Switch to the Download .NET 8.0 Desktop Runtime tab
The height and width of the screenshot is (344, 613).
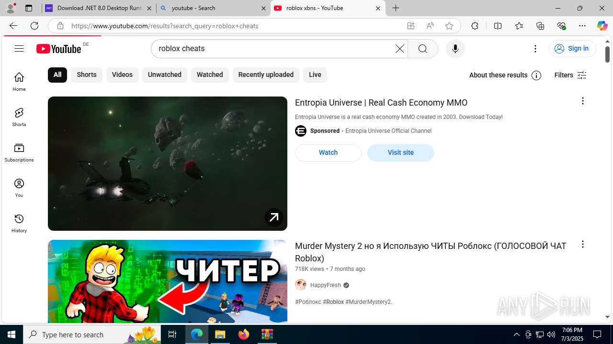[x=99, y=8]
